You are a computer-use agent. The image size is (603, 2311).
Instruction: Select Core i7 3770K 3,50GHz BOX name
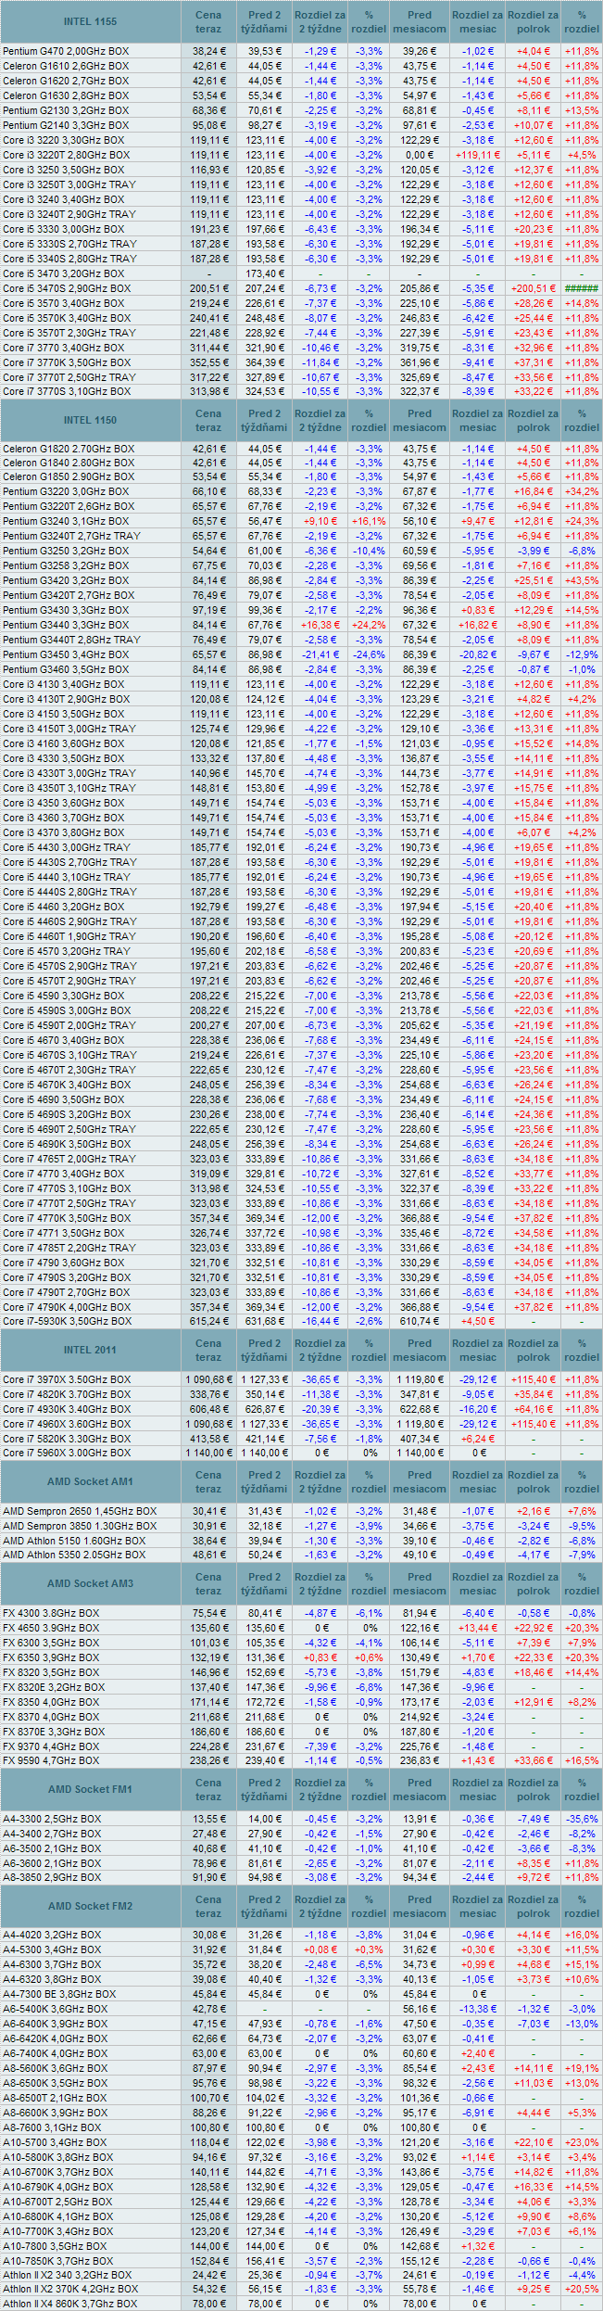tap(67, 362)
